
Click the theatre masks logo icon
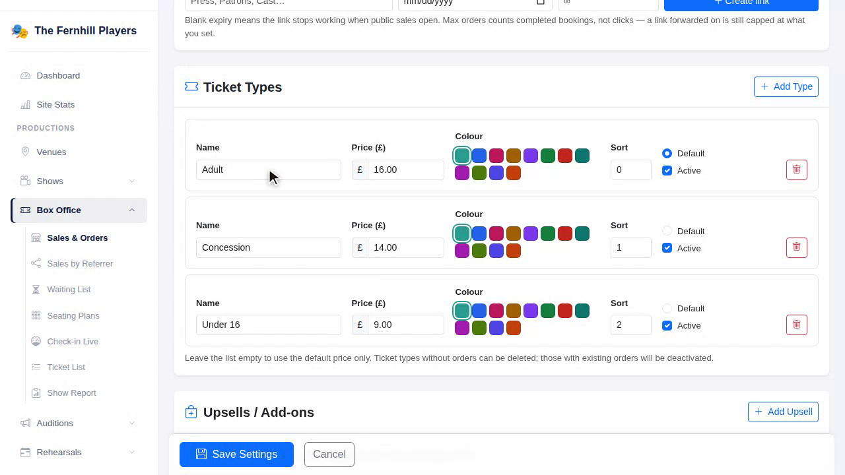tap(20, 31)
